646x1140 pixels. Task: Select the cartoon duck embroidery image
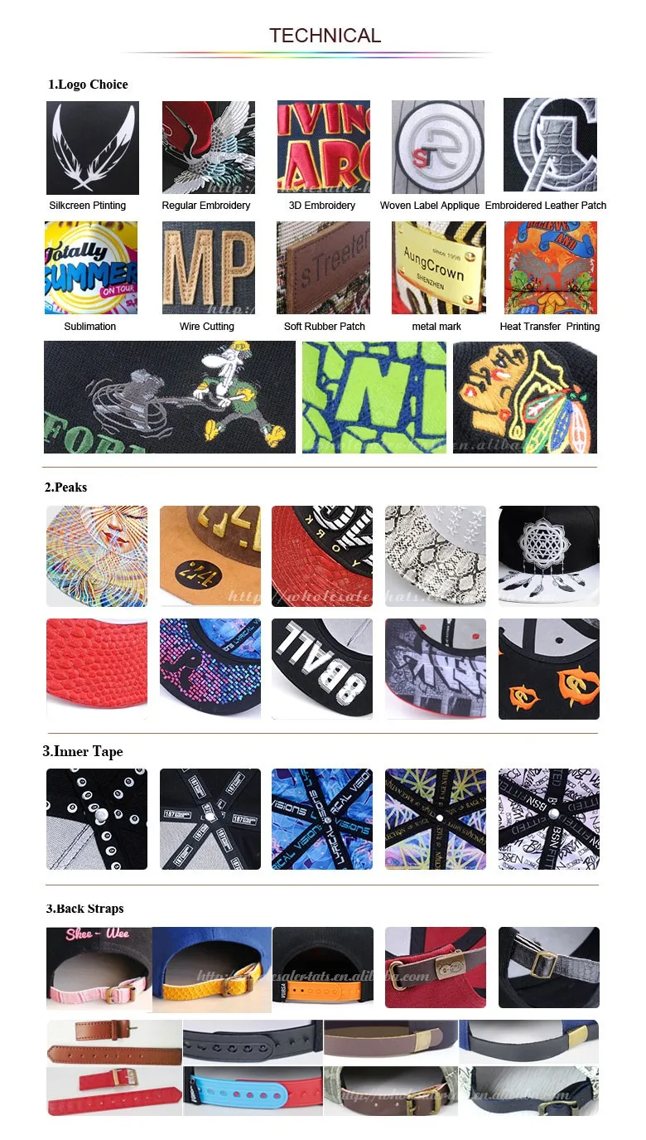tap(170, 397)
